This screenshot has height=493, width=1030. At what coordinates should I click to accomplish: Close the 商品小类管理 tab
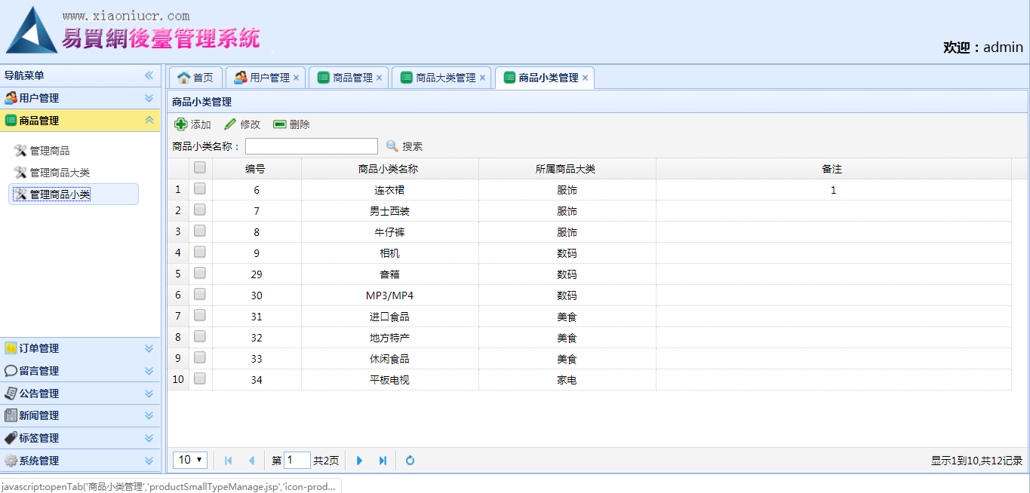pos(585,78)
